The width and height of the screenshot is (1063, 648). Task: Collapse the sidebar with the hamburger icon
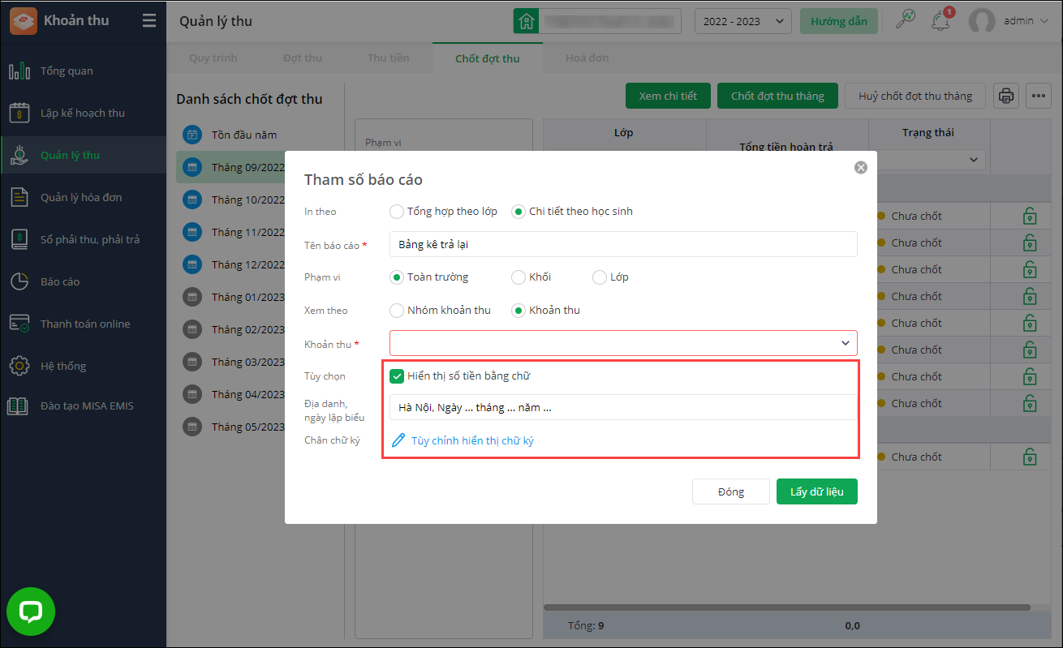(x=149, y=21)
